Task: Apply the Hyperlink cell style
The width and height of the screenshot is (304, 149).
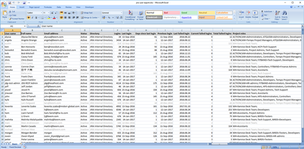Action: (189, 17)
